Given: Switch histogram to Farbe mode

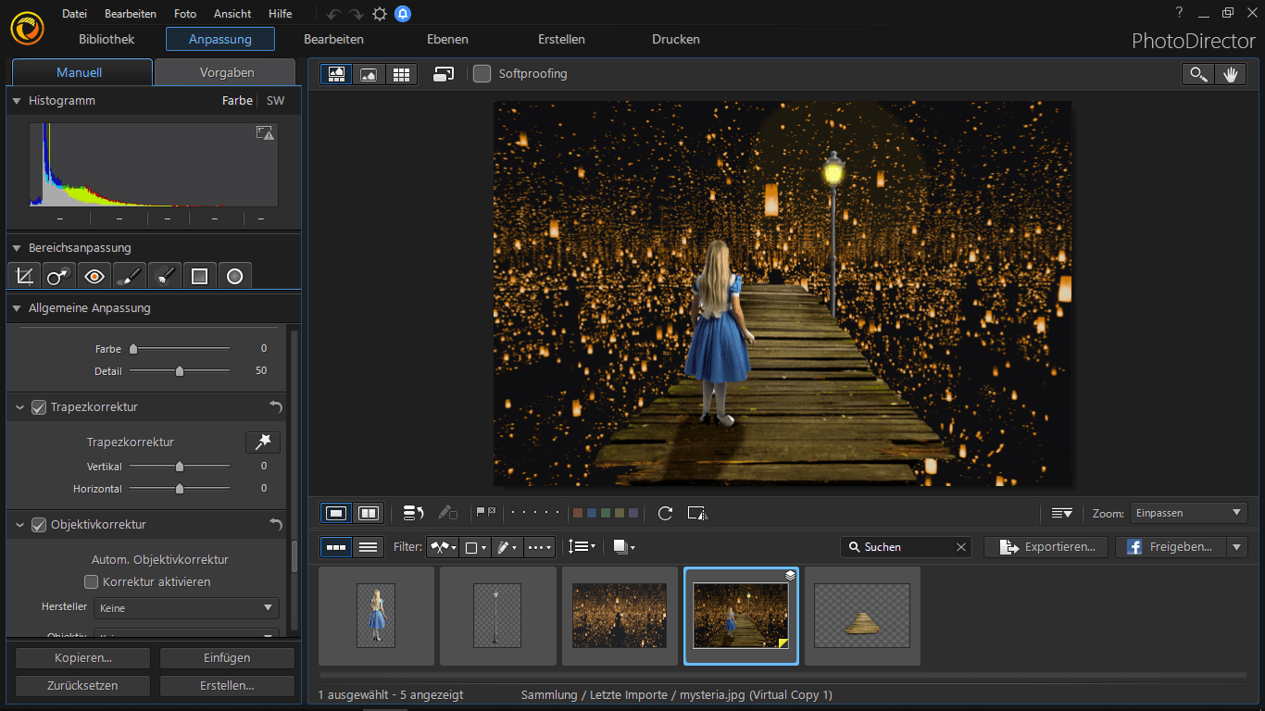Looking at the screenshot, I should click(237, 101).
